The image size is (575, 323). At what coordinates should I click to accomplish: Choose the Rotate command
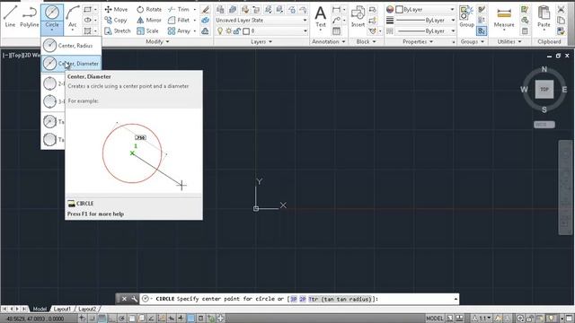pos(149,10)
